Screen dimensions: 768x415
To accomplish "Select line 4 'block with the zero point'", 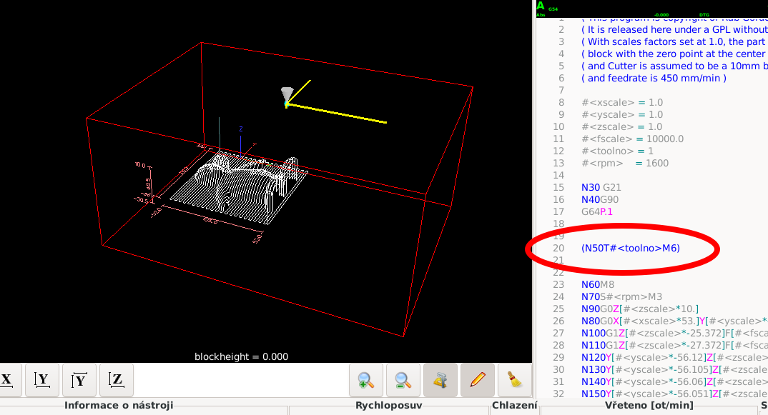I will [674, 54].
